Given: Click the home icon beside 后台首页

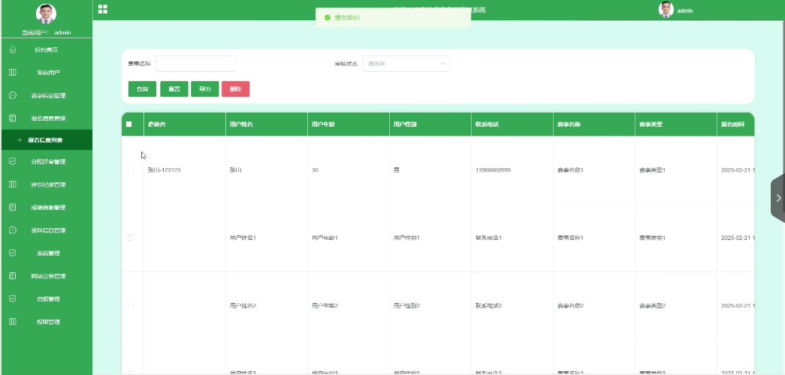Looking at the screenshot, I should [13, 49].
